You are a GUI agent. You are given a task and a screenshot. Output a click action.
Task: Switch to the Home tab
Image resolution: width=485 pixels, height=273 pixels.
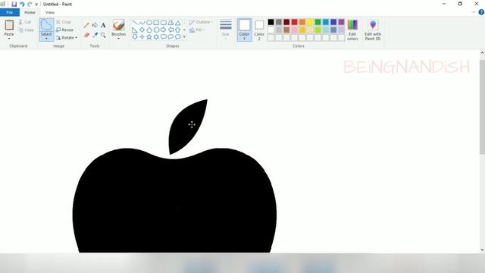click(30, 12)
